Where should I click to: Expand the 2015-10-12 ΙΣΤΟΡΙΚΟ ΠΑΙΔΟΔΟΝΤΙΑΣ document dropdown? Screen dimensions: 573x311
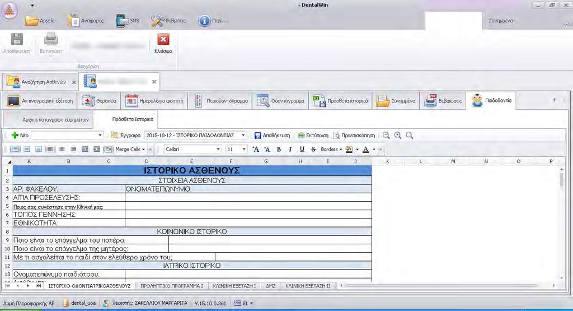pyautogui.click(x=243, y=136)
